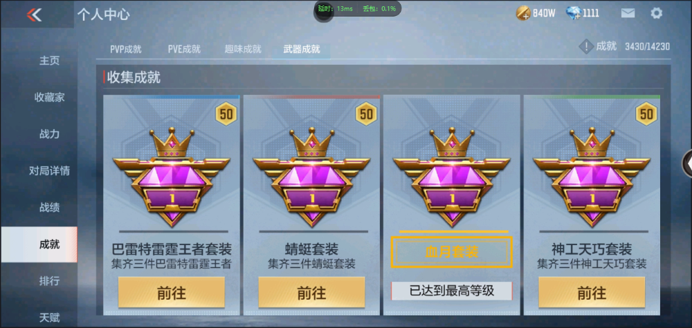Image resolution: width=692 pixels, height=328 pixels.
Task: Go to 对局详情 in the sidebar
Action: (x=49, y=171)
